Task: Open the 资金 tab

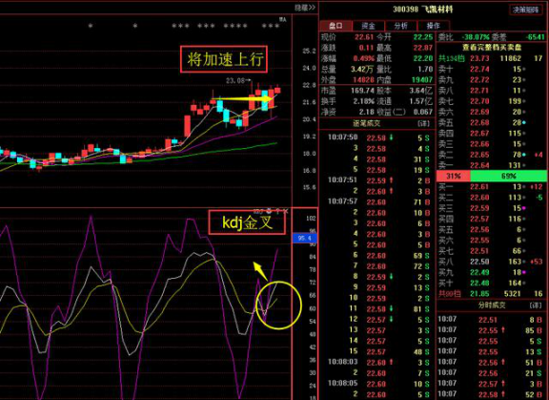Action: (368, 26)
